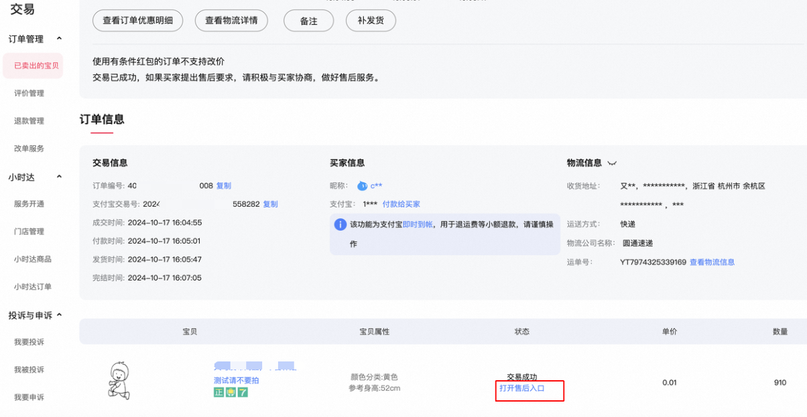The height and width of the screenshot is (417, 807).
Task: Click the green 7 badge under product title
Action: tap(243, 392)
